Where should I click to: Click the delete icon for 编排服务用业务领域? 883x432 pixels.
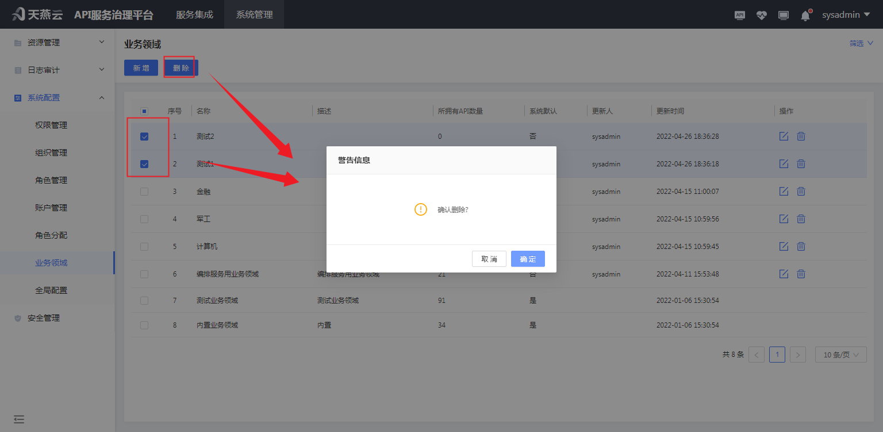tap(801, 274)
